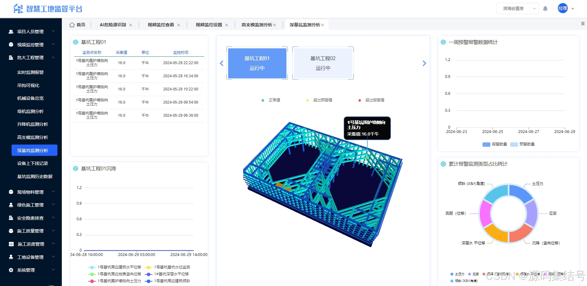Open 吊钩可视化 in the sidebar

(28, 85)
